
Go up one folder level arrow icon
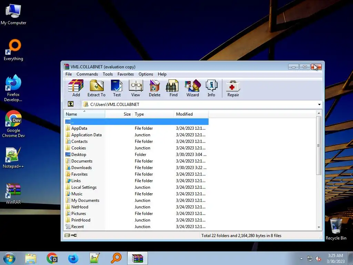point(71,104)
